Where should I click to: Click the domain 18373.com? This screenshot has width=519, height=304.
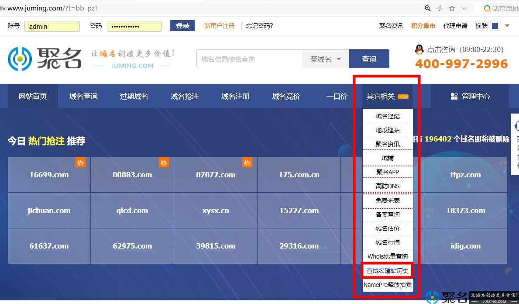click(466, 211)
